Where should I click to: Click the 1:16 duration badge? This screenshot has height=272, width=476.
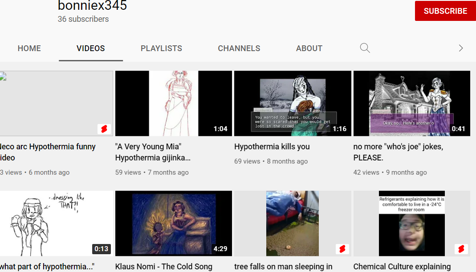click(339, 129)
